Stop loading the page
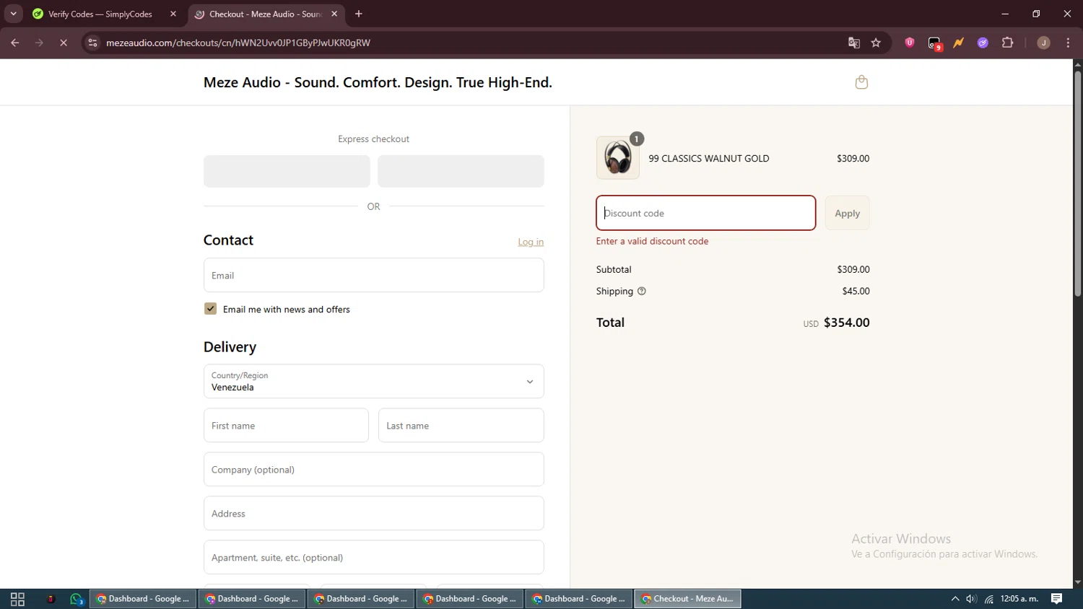The image size is (1083, 609). tap(64, 43)
